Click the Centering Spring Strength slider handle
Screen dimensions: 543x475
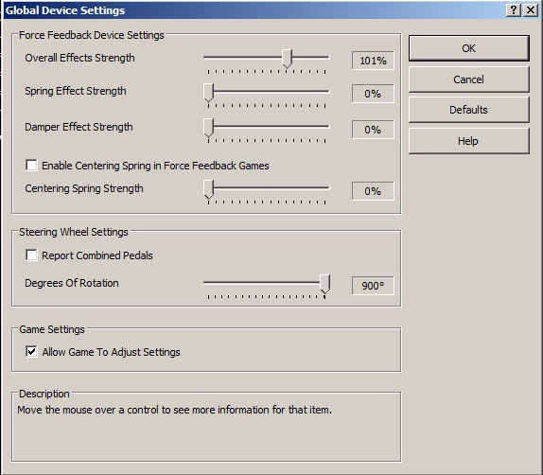click(209, 189)
